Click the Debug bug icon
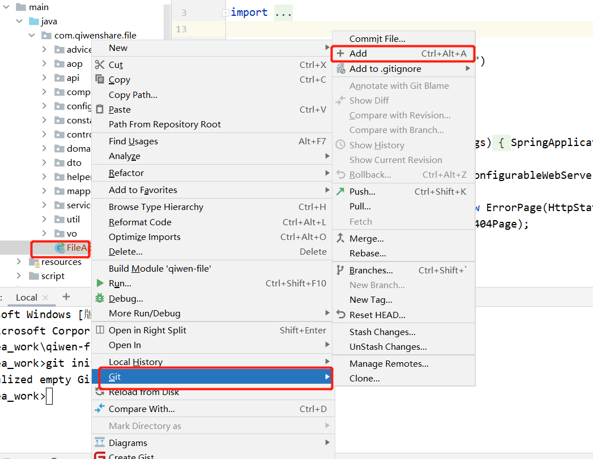This screenshot has height=459, width=593. coord(100,298)
